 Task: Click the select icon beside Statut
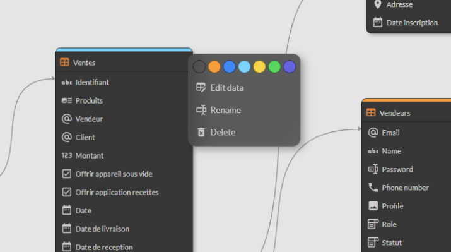(373, 243)
